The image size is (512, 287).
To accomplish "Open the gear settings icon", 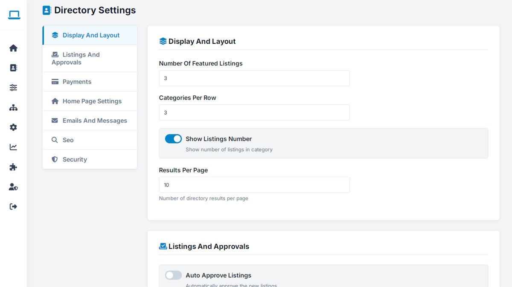I will [13, 127].
